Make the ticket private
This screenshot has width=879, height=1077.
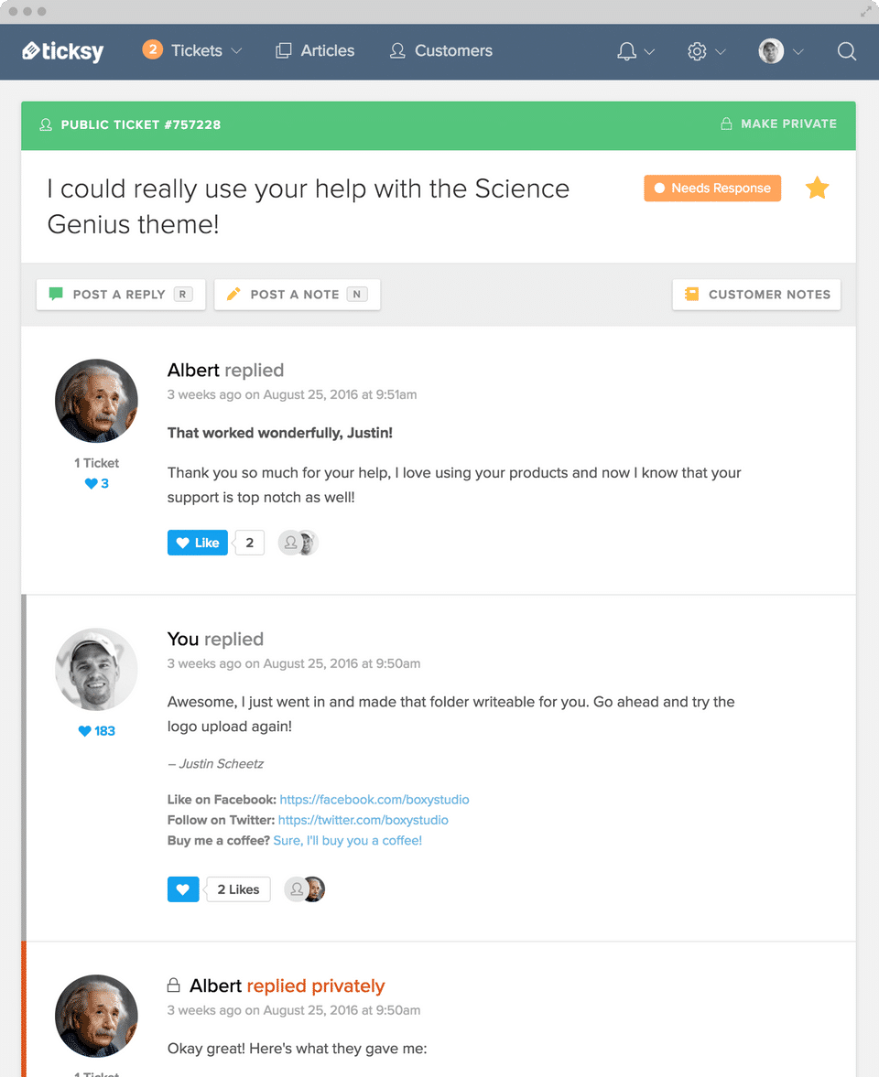tap(778, 124)
